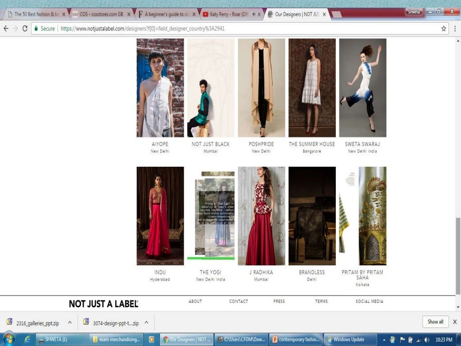Bookmark this page with the star icon

(x=443, y=28)
